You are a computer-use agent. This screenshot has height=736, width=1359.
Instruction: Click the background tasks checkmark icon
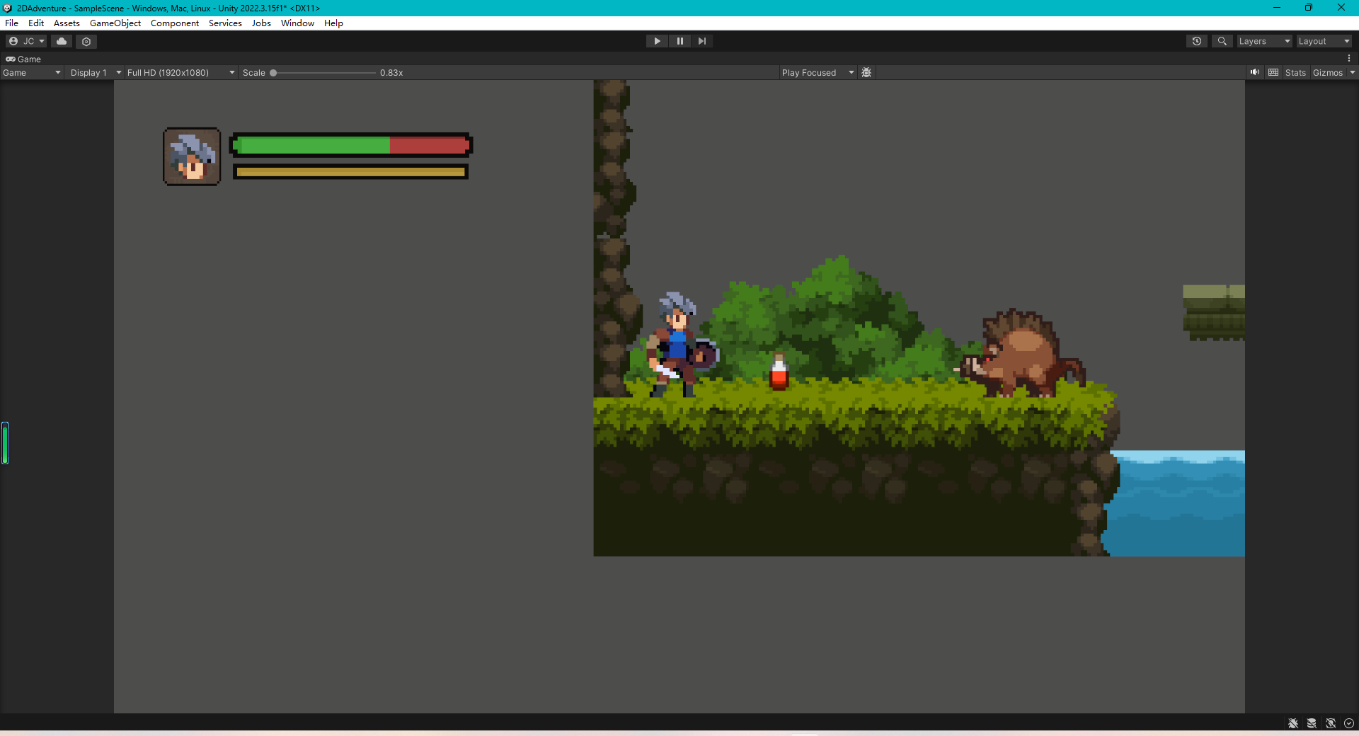pos(1349,723)
